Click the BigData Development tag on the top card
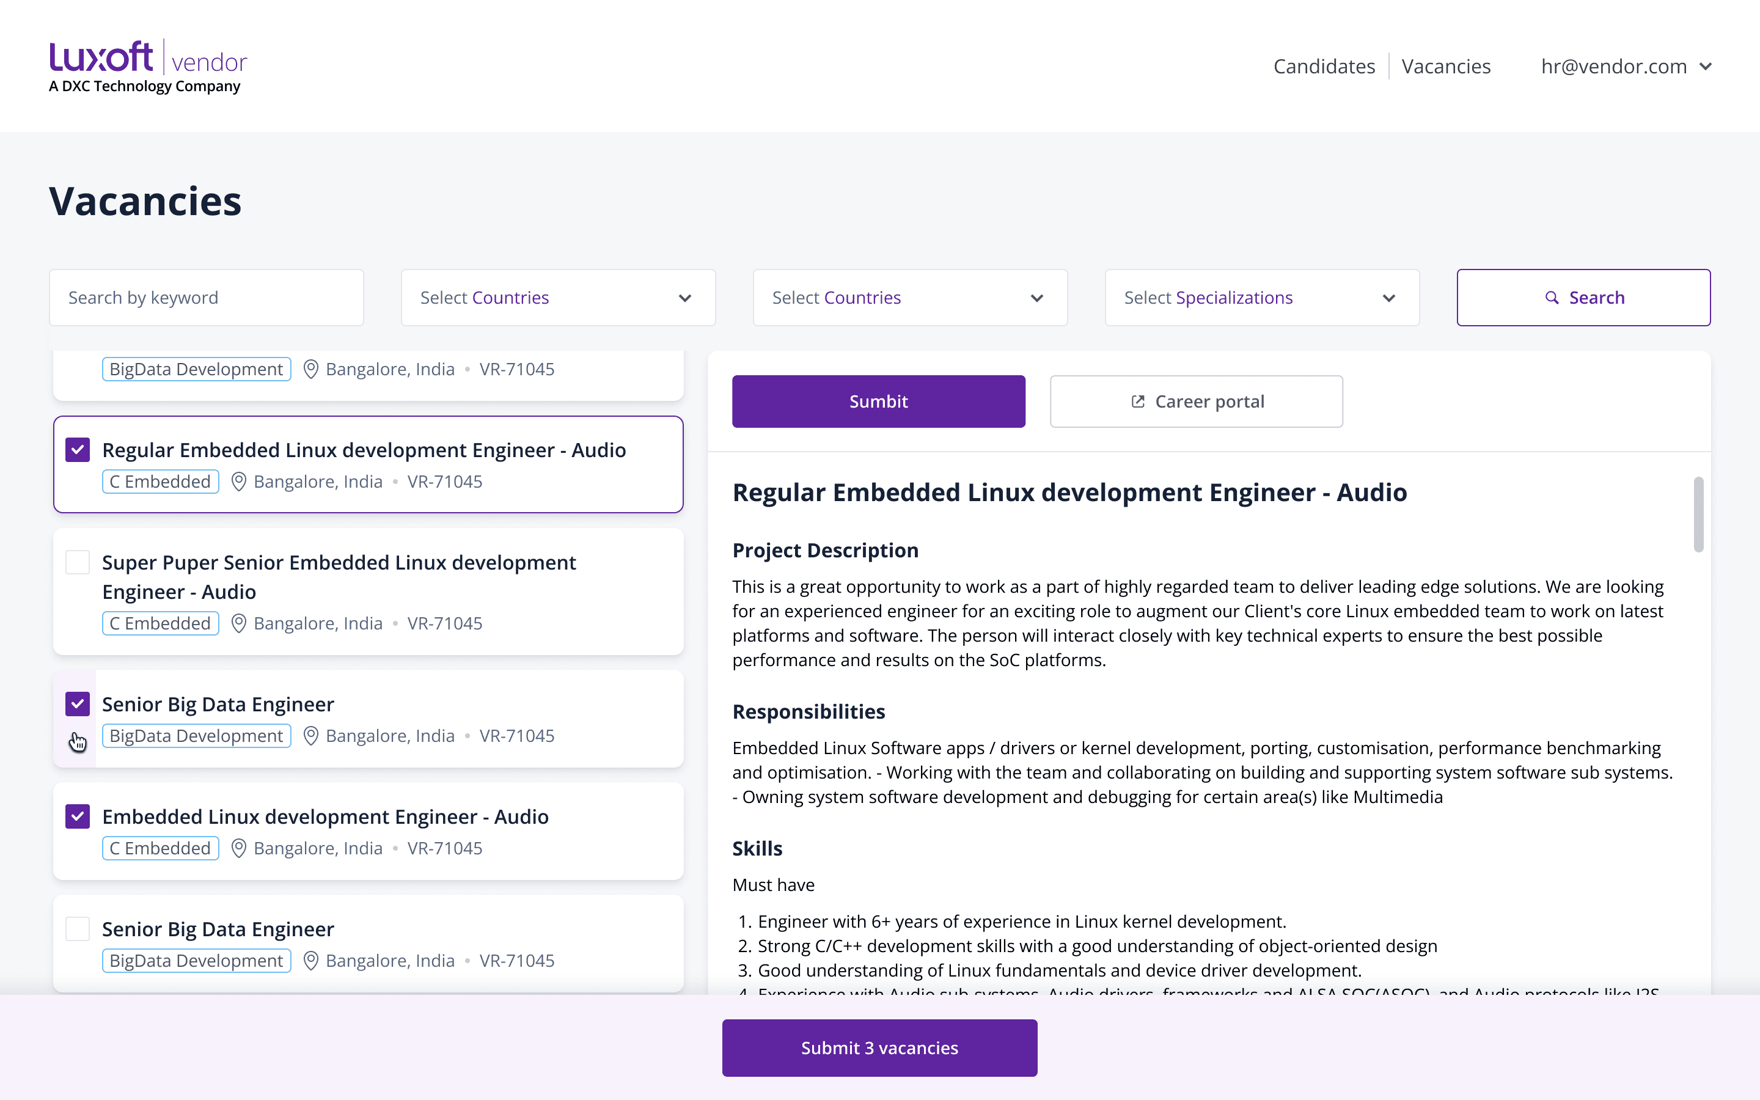This screenshot has height=1100, width=1760. coord(196,369)
